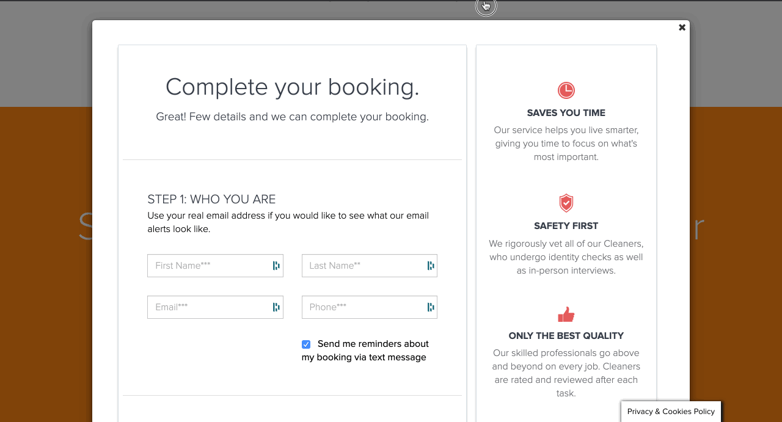Screen dimensions: 782x422
Task: Focus the First Name input field
Action: click(x=208, y=266)
